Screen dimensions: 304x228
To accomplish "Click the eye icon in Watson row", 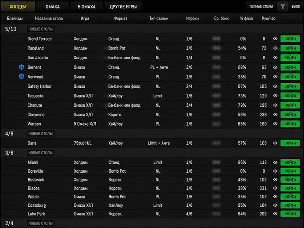I will [x=275, y=124].
